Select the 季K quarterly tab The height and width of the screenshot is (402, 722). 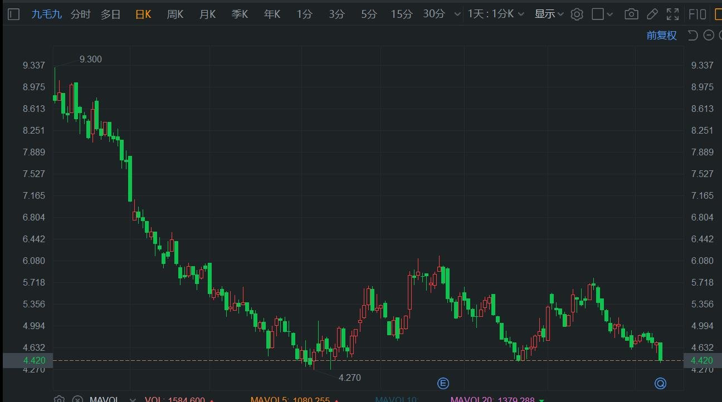click(x=240, y=14)
